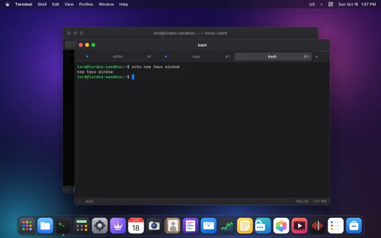Viewport: 381px width, 238px height.
Task: Open the Window menu
Action: 106,4
